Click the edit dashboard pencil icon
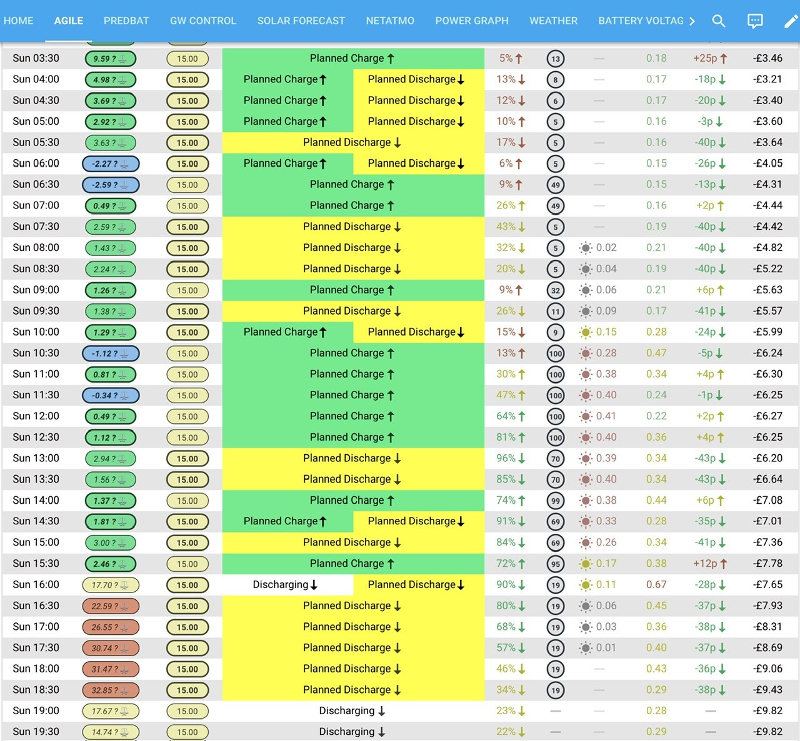The width and height of the screenshot is (800, 741). click(791, 21)
